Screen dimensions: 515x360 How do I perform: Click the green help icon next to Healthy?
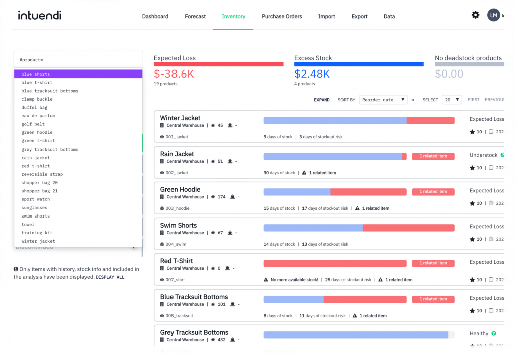click(x=494, y=333)
